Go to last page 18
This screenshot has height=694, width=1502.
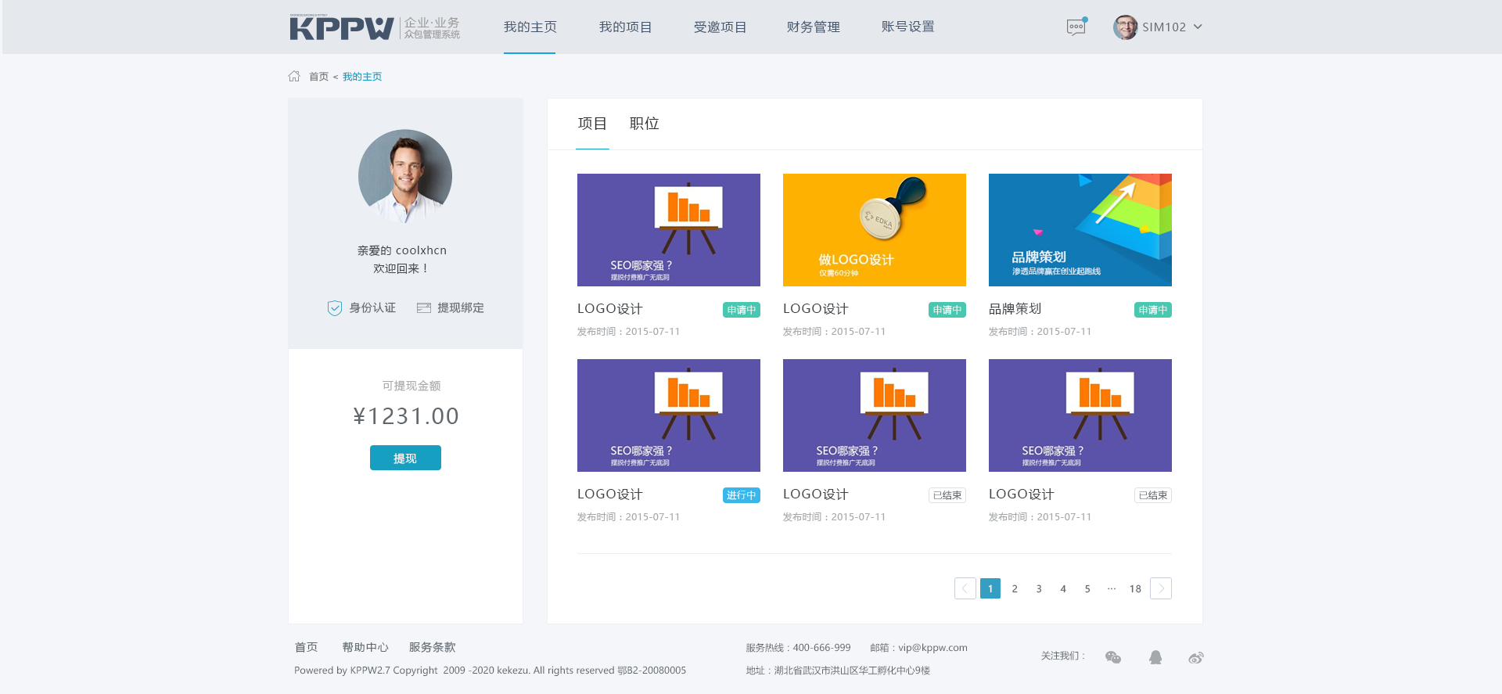[x=1135, y=588]
